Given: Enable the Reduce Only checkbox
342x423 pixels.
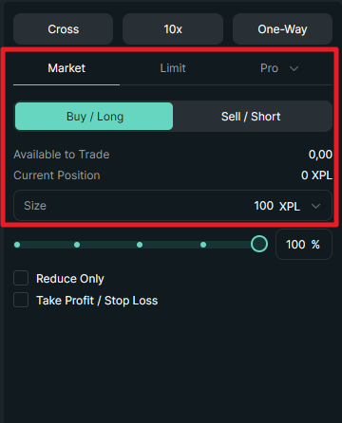Looking at the screenshot, I should [x=21, y=278].
